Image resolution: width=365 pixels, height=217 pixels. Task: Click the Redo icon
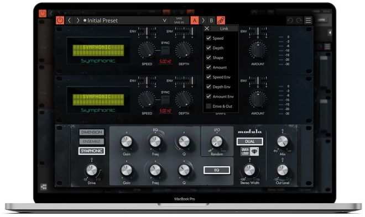(299, 20)
